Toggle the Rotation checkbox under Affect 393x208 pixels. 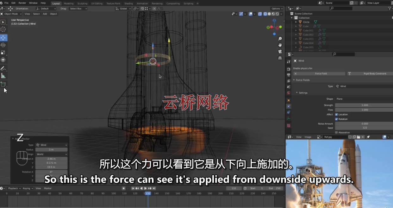click(336, 119)
